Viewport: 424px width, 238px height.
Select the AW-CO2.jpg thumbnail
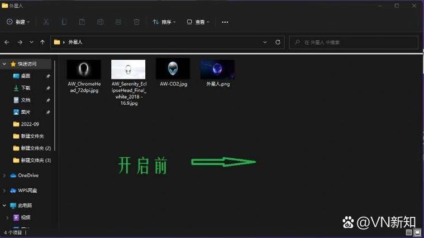pyautogui.click(x=173, y=69)
